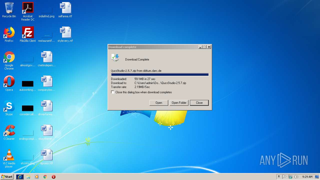This screenshot has width=320, height=180.
Task: Select etcinto.png file on desktop
Action: pos(28,159)
